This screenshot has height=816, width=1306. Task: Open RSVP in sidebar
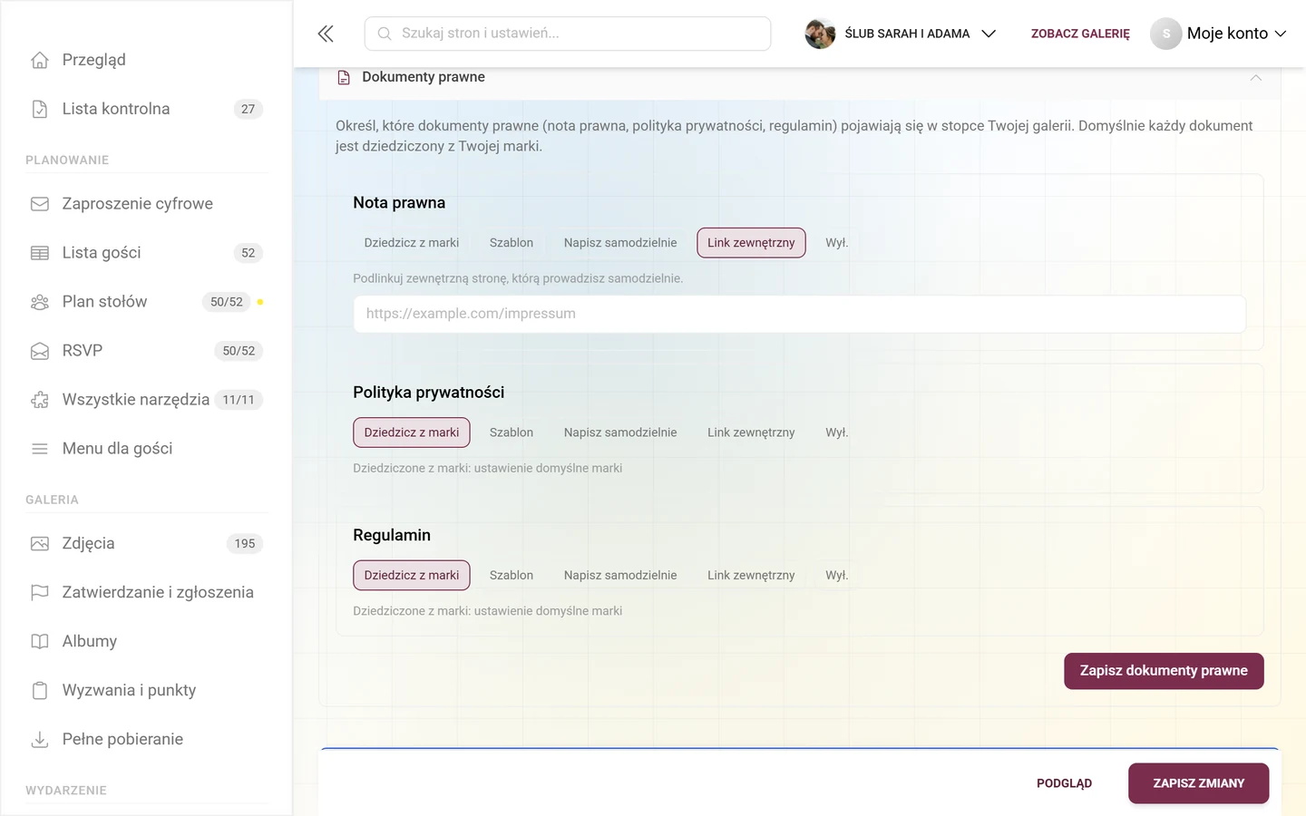click(x=147, y=351)
